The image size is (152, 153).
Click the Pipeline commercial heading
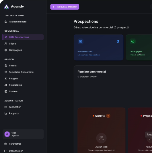92,72
